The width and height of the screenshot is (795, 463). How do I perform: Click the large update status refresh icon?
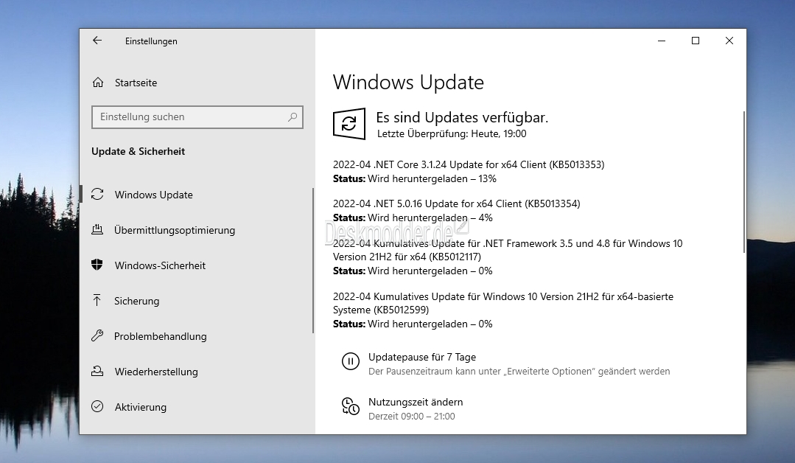[349, 123]
